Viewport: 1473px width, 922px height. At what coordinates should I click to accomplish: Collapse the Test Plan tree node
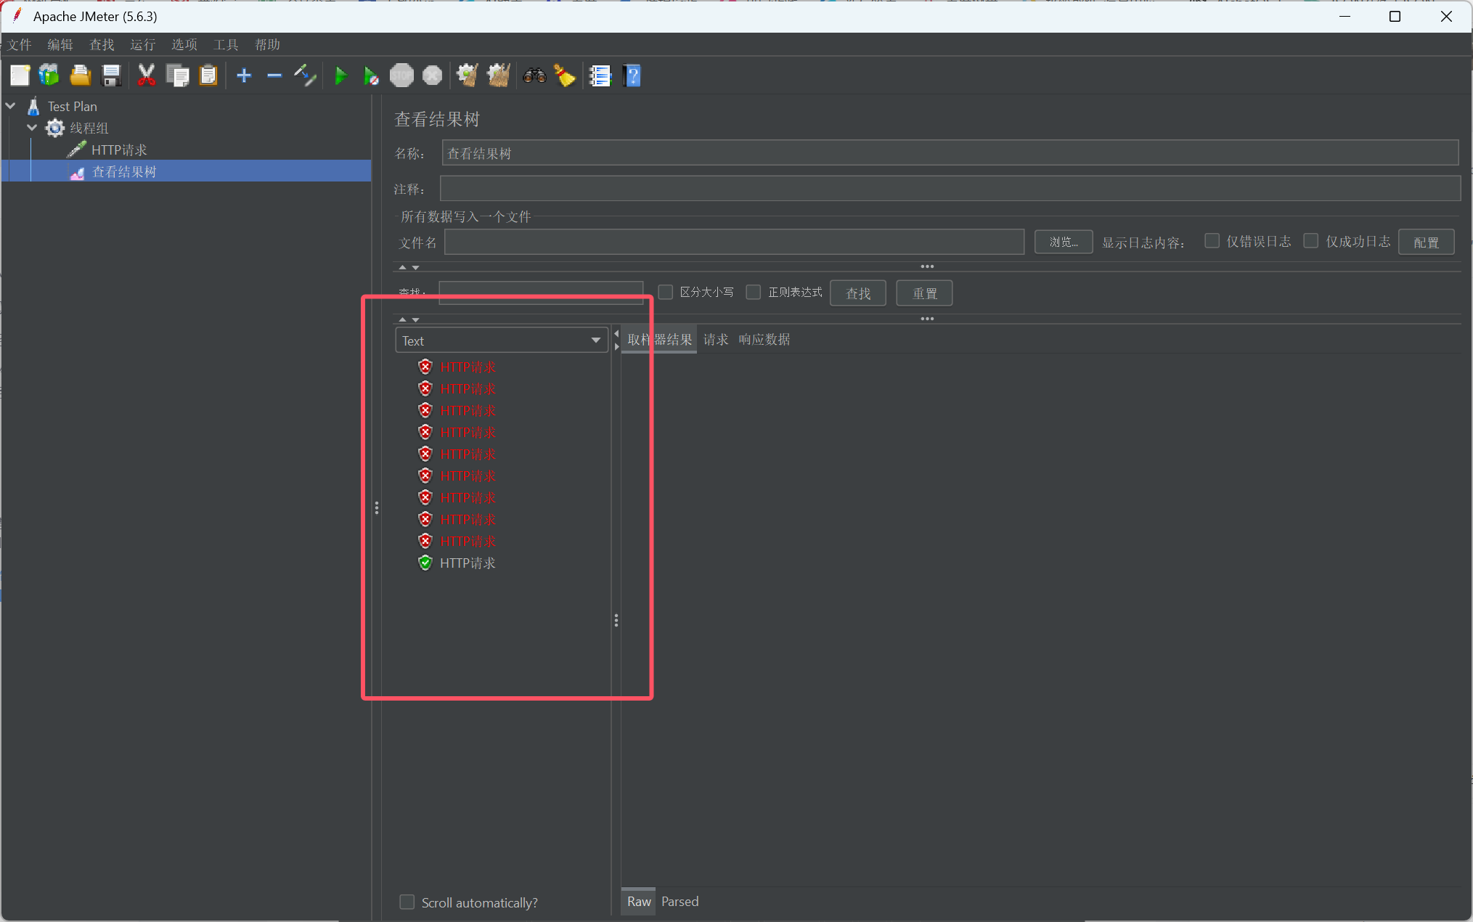[x=11, y=106]
